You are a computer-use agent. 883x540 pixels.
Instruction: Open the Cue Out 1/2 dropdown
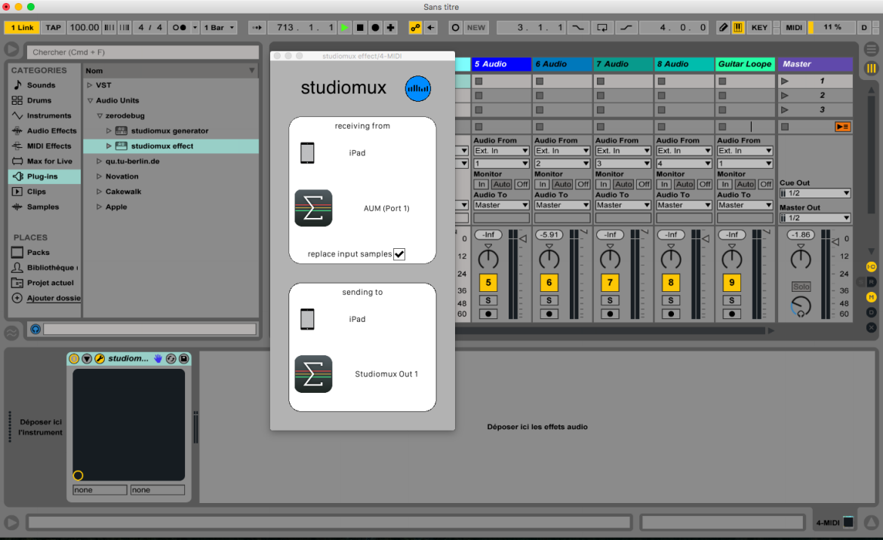(815, 193)
